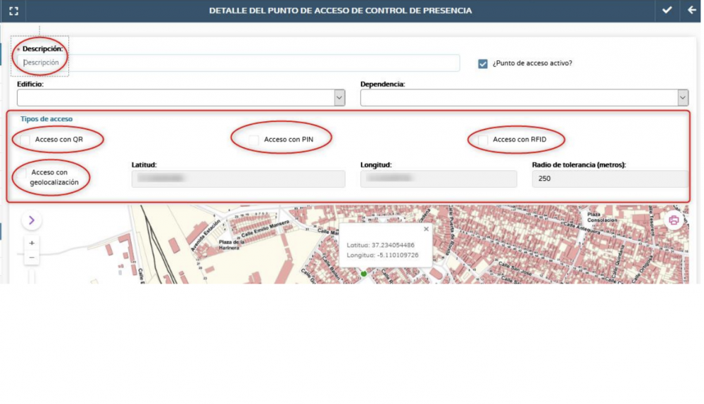This screenshot has width=704, height=404.
Task: Enable the Acceso con QR checkbox
Action: [x=25, y=140]
